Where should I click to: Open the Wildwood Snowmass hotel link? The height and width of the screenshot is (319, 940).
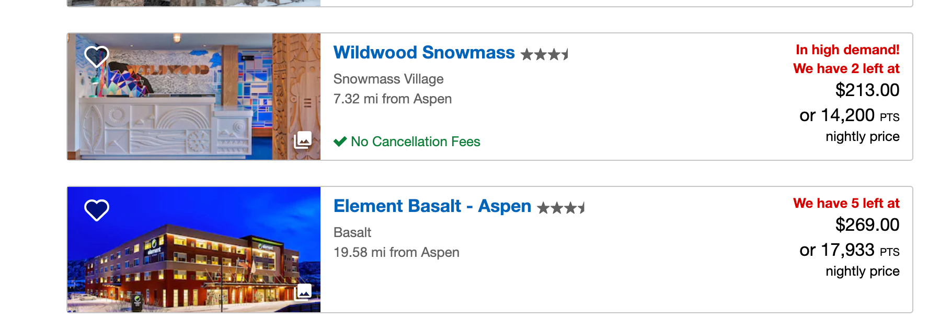pyautogui.click(x=424, y=53)
